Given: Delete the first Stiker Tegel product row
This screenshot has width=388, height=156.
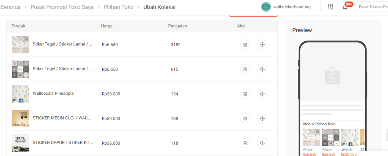Looking at the screenshot, I should point(245,45).
